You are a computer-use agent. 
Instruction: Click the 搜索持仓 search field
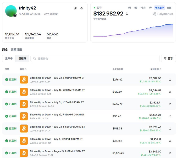click(95, 59)
